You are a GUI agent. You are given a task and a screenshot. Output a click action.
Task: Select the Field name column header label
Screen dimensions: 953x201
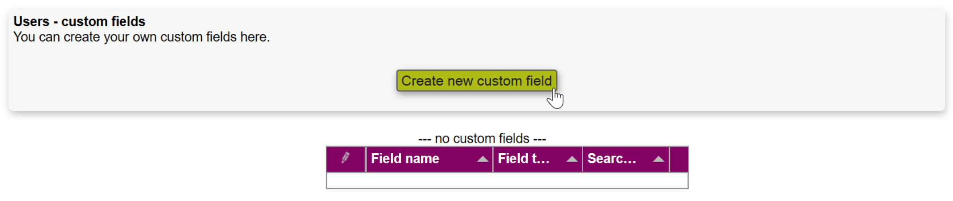(405, 159)
